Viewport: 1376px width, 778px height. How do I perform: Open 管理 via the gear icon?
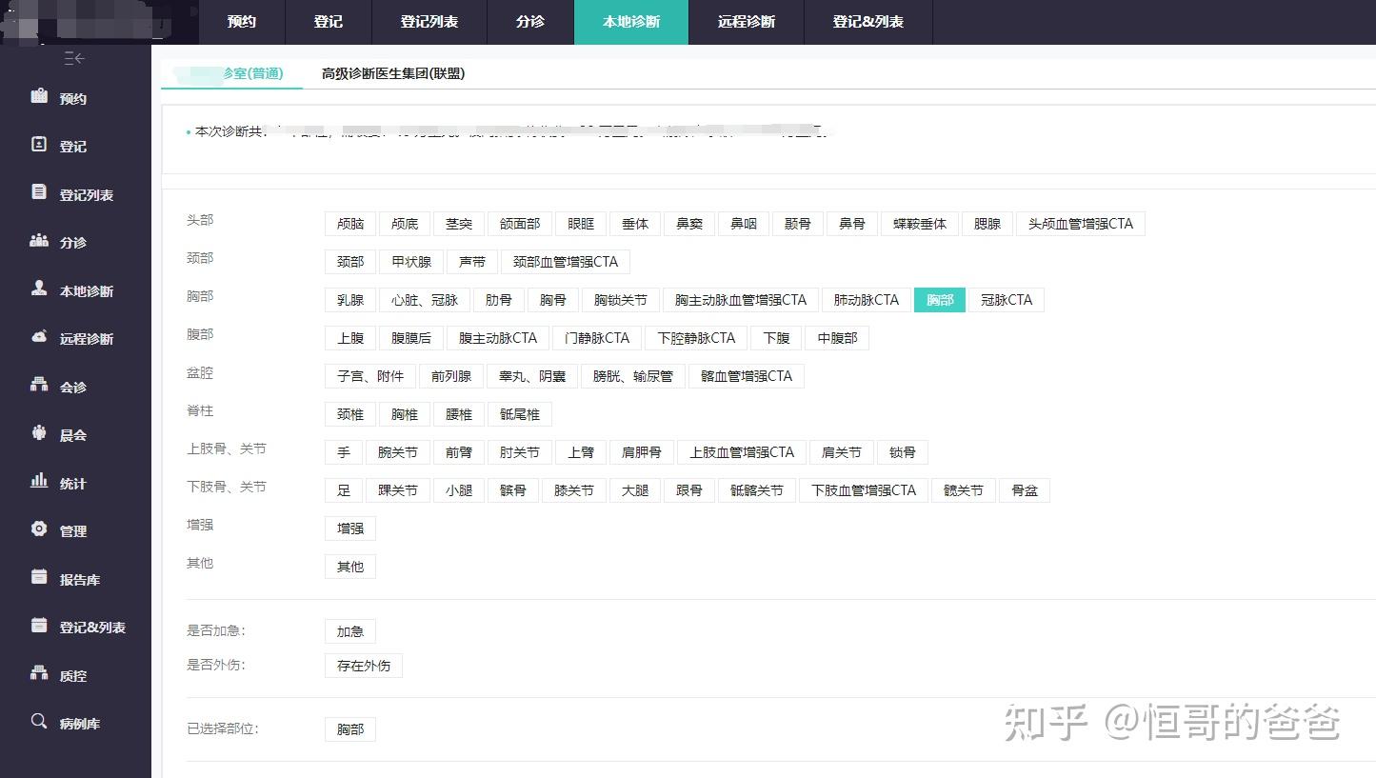pyautogui.click(x=39, y=529)
